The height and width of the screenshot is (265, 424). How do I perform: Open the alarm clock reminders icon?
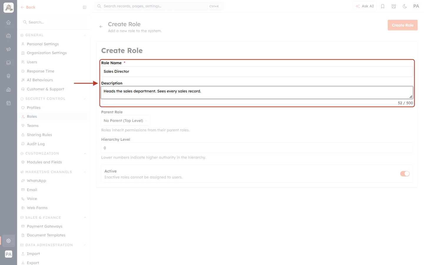point(394,6)
